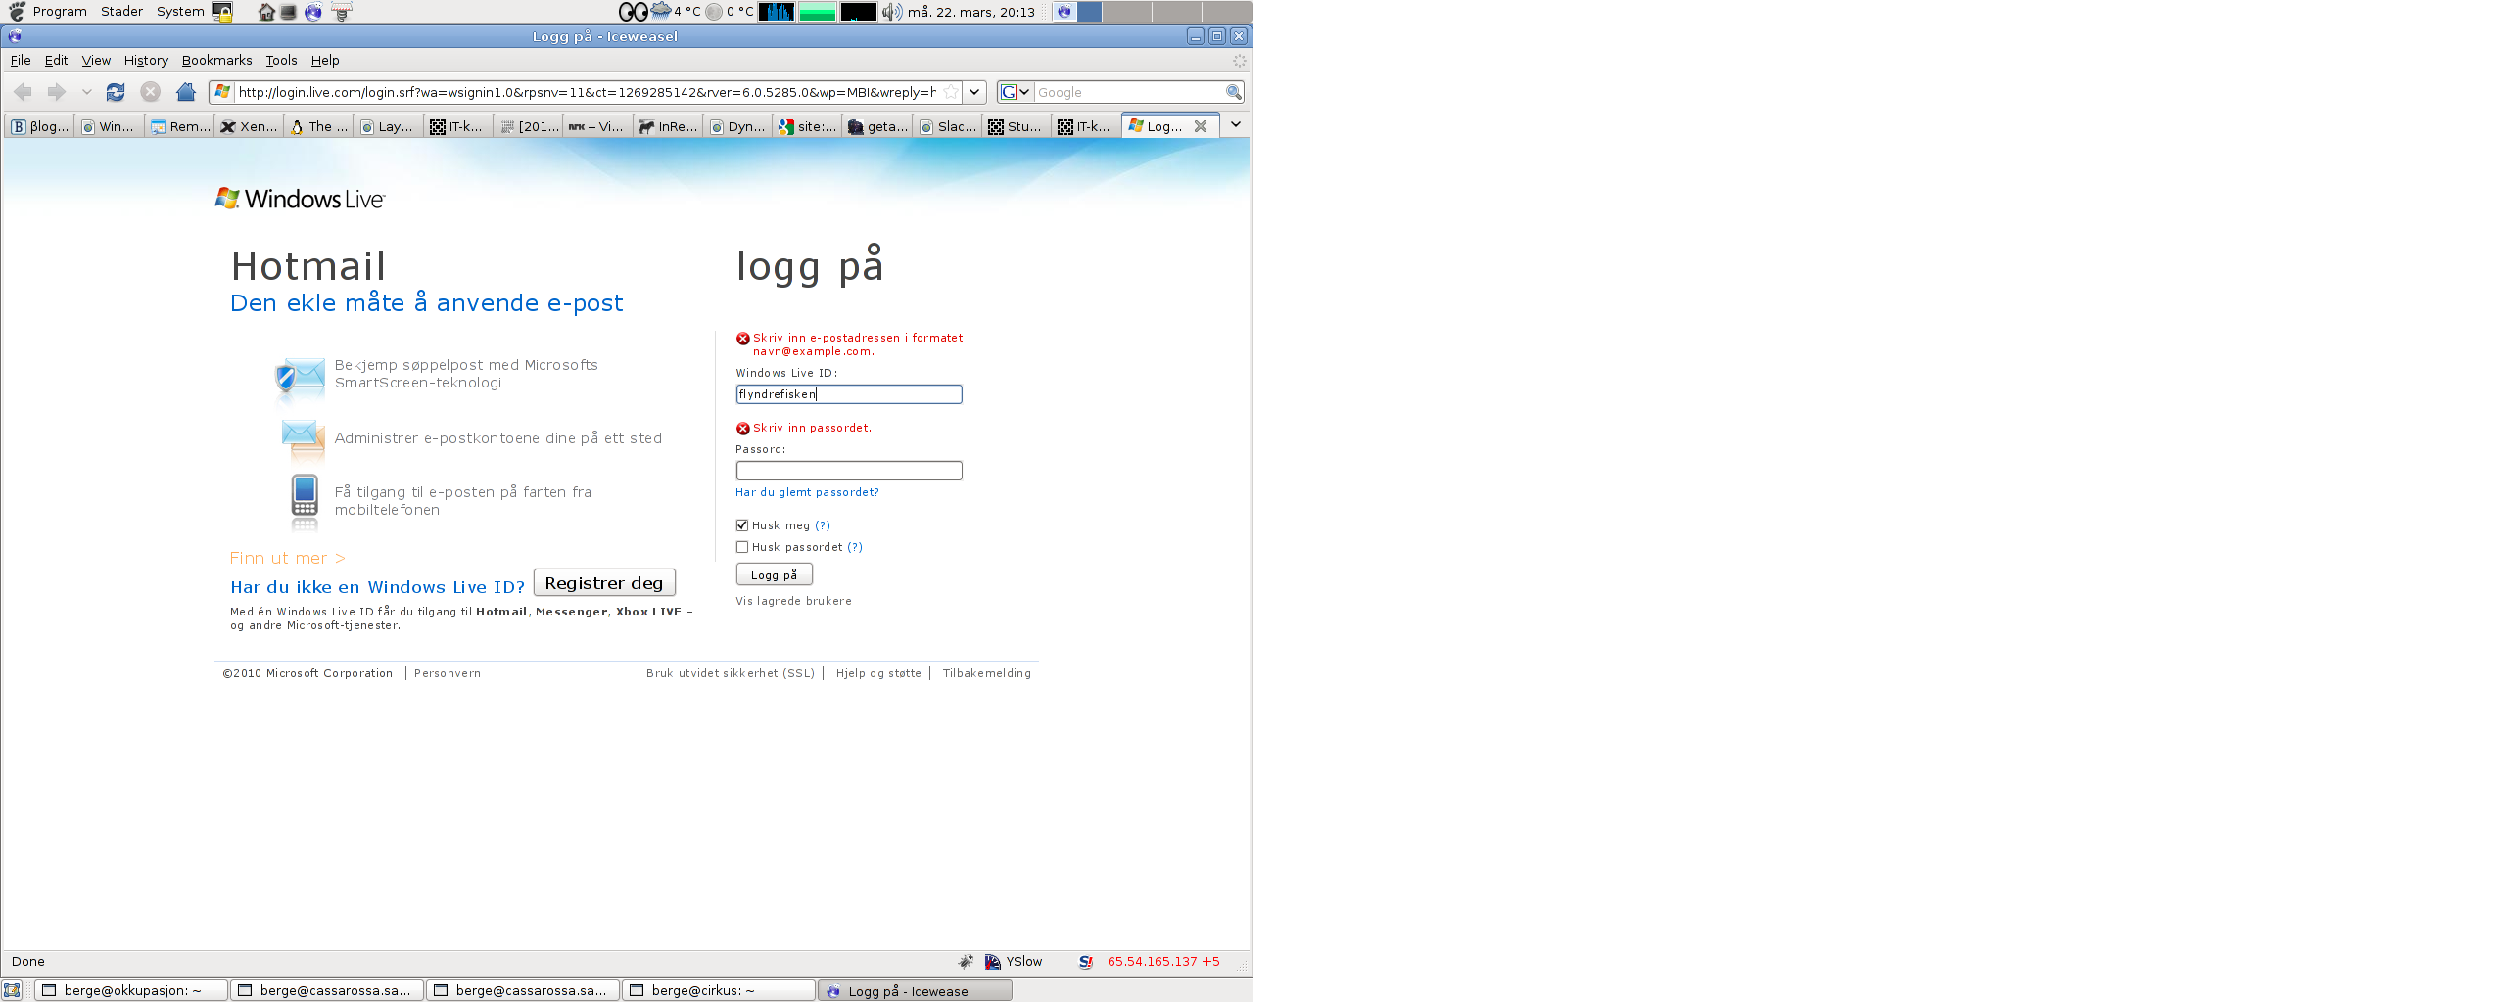
Task: Click the Forward navigation arrow
Action: (x=57, y=92)
